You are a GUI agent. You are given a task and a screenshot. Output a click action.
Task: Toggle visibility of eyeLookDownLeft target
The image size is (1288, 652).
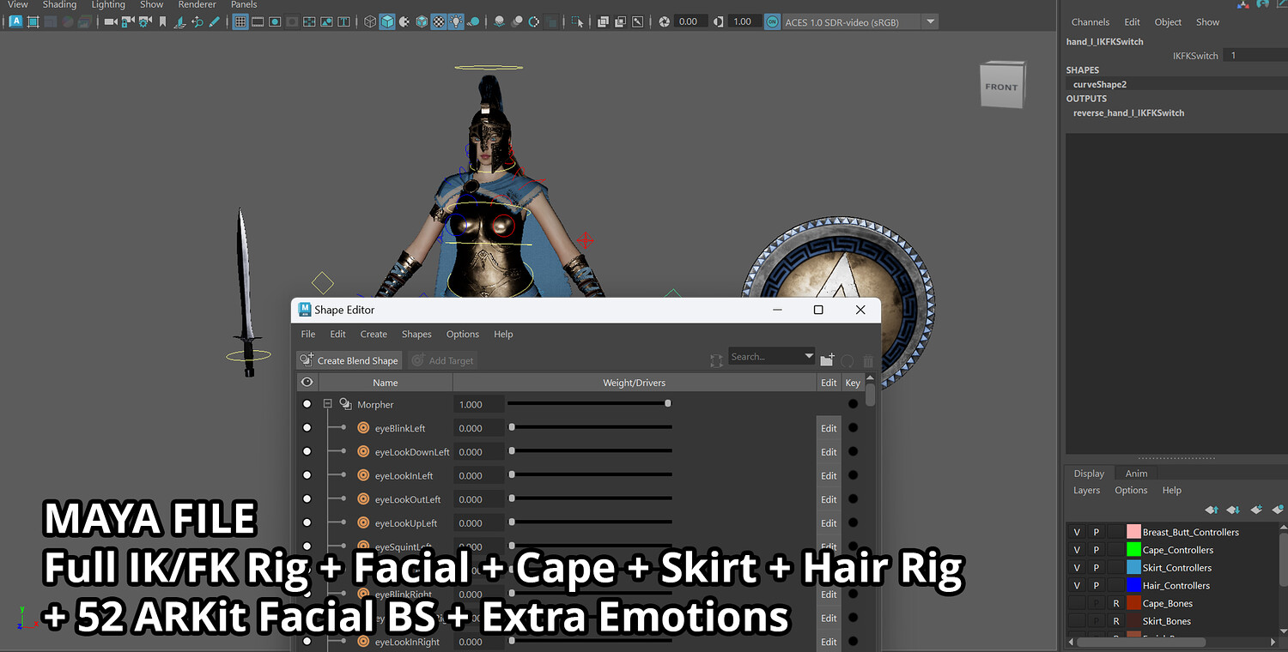(307, 452)
